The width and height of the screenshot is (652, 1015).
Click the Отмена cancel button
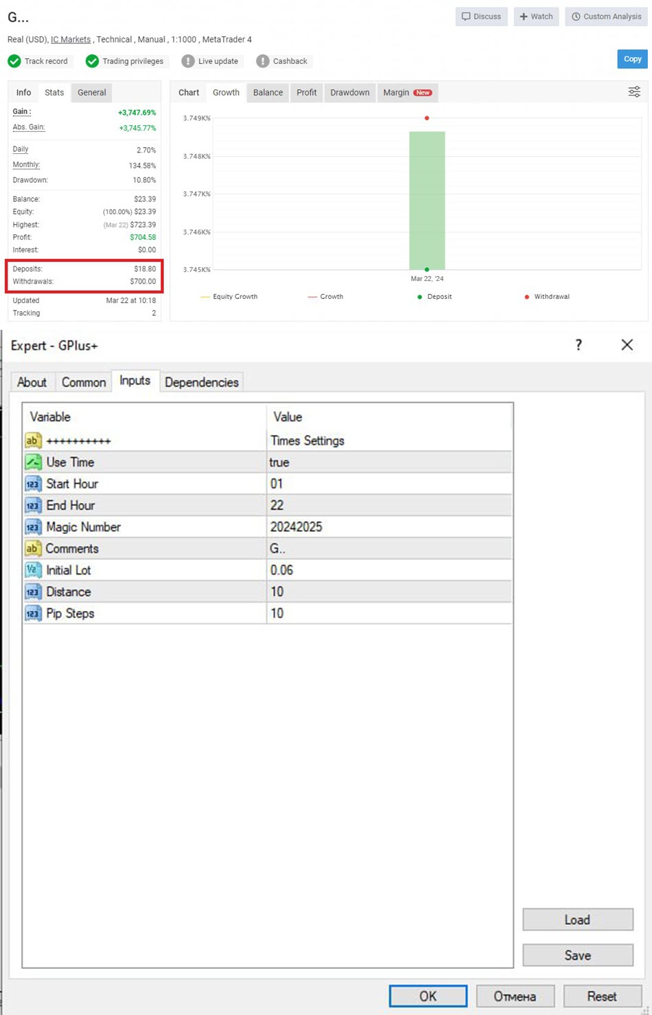point(515,996)
